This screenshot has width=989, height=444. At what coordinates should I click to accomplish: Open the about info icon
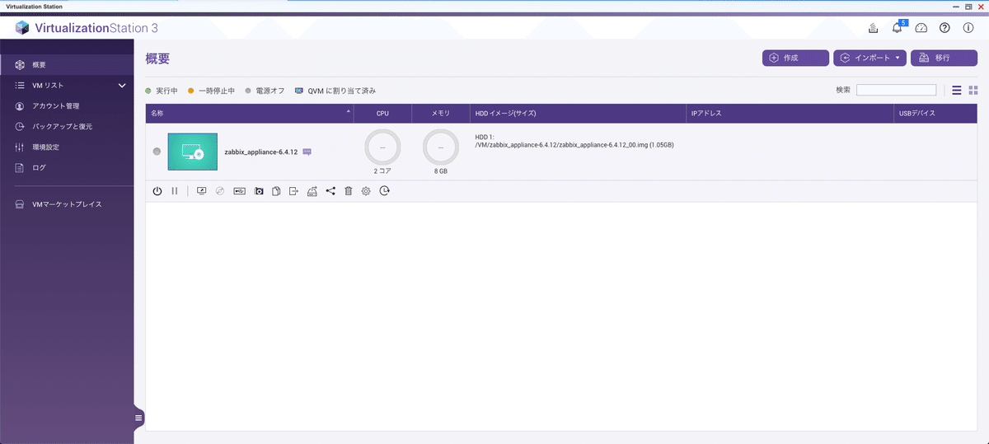pos(968,28)
